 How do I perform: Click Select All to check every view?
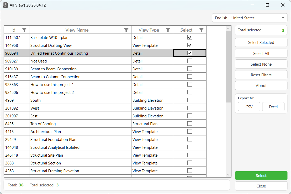coord(261,53)
